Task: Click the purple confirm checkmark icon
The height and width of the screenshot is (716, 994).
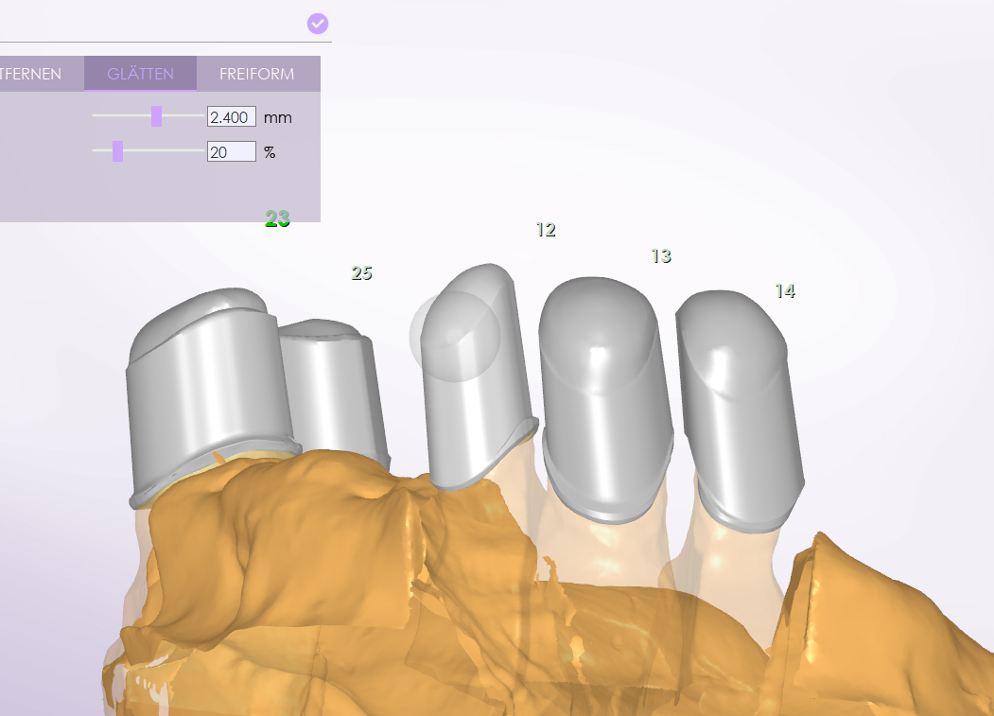Action: click(x=318, y=24)
